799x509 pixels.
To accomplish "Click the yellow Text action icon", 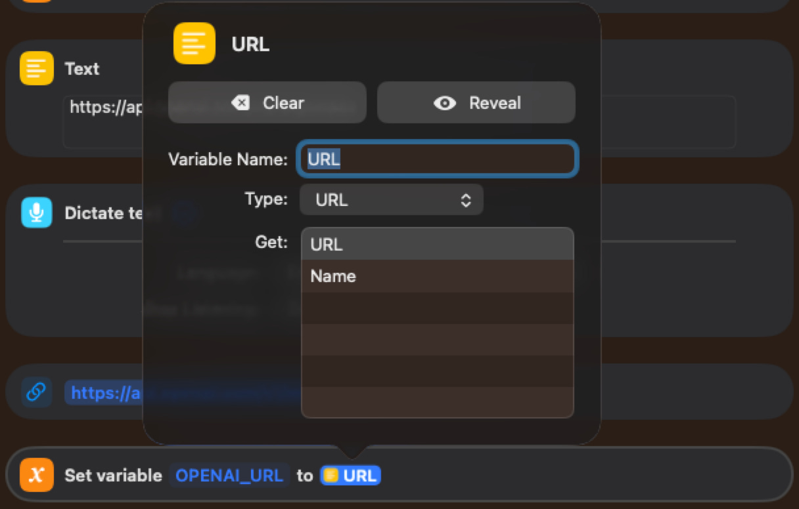I will click(x=37, y=68).
